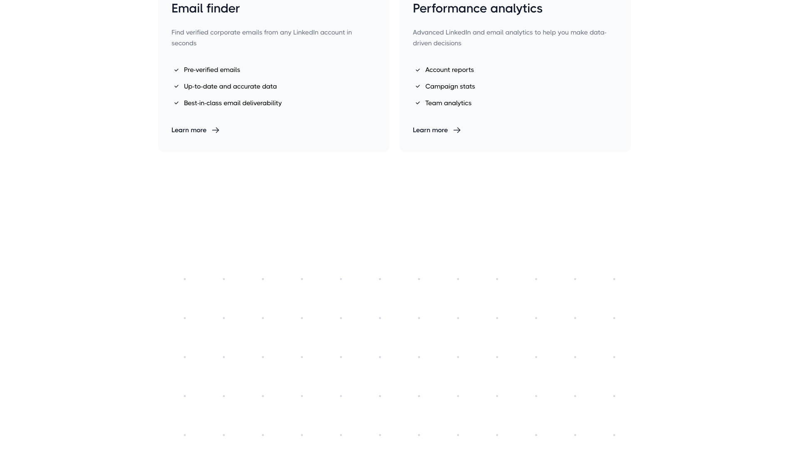Open the Email finder section
Screen dimensions: 799x449
206,8
